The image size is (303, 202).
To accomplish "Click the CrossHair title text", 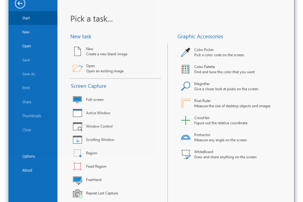I will [202, 118].
